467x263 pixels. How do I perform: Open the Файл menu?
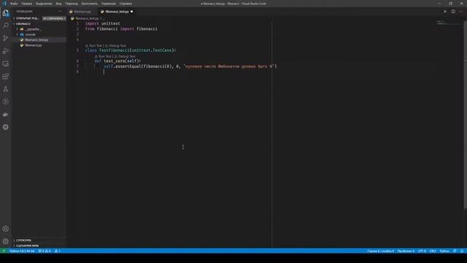(14, 4)
